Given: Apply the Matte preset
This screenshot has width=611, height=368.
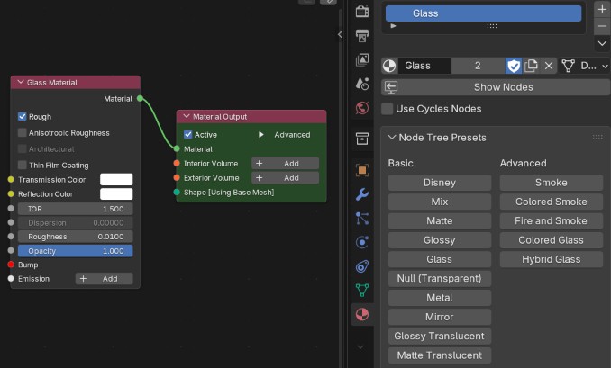Looking at the screenshot, I should click(x=440, y=220).
